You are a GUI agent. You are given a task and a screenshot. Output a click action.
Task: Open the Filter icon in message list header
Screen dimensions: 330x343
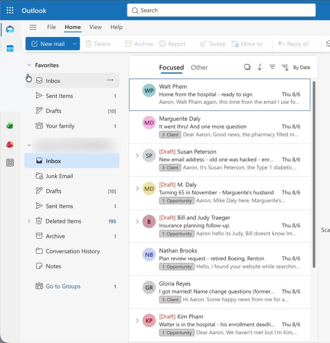coord(272,67)
